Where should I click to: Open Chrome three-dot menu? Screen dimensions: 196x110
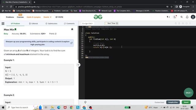click(x=193, y=7)
